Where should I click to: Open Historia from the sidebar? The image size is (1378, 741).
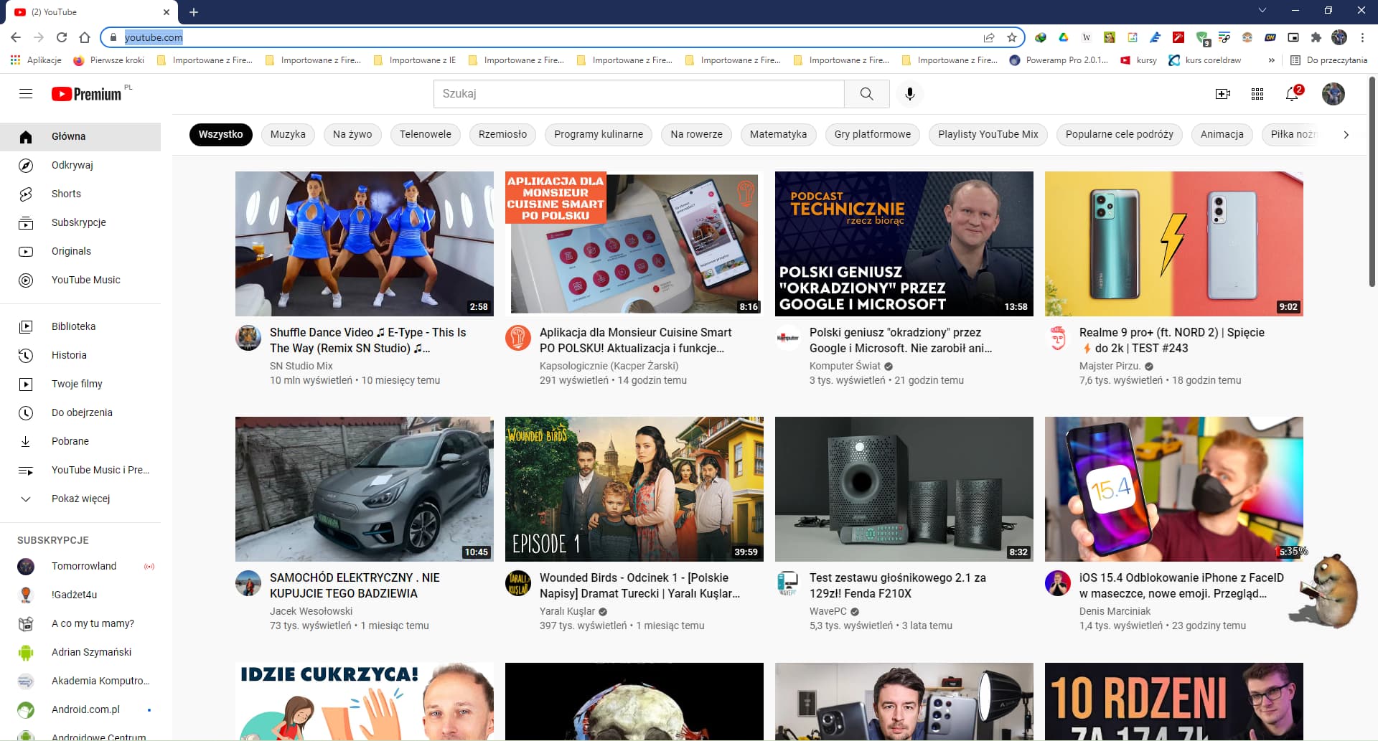69,355
